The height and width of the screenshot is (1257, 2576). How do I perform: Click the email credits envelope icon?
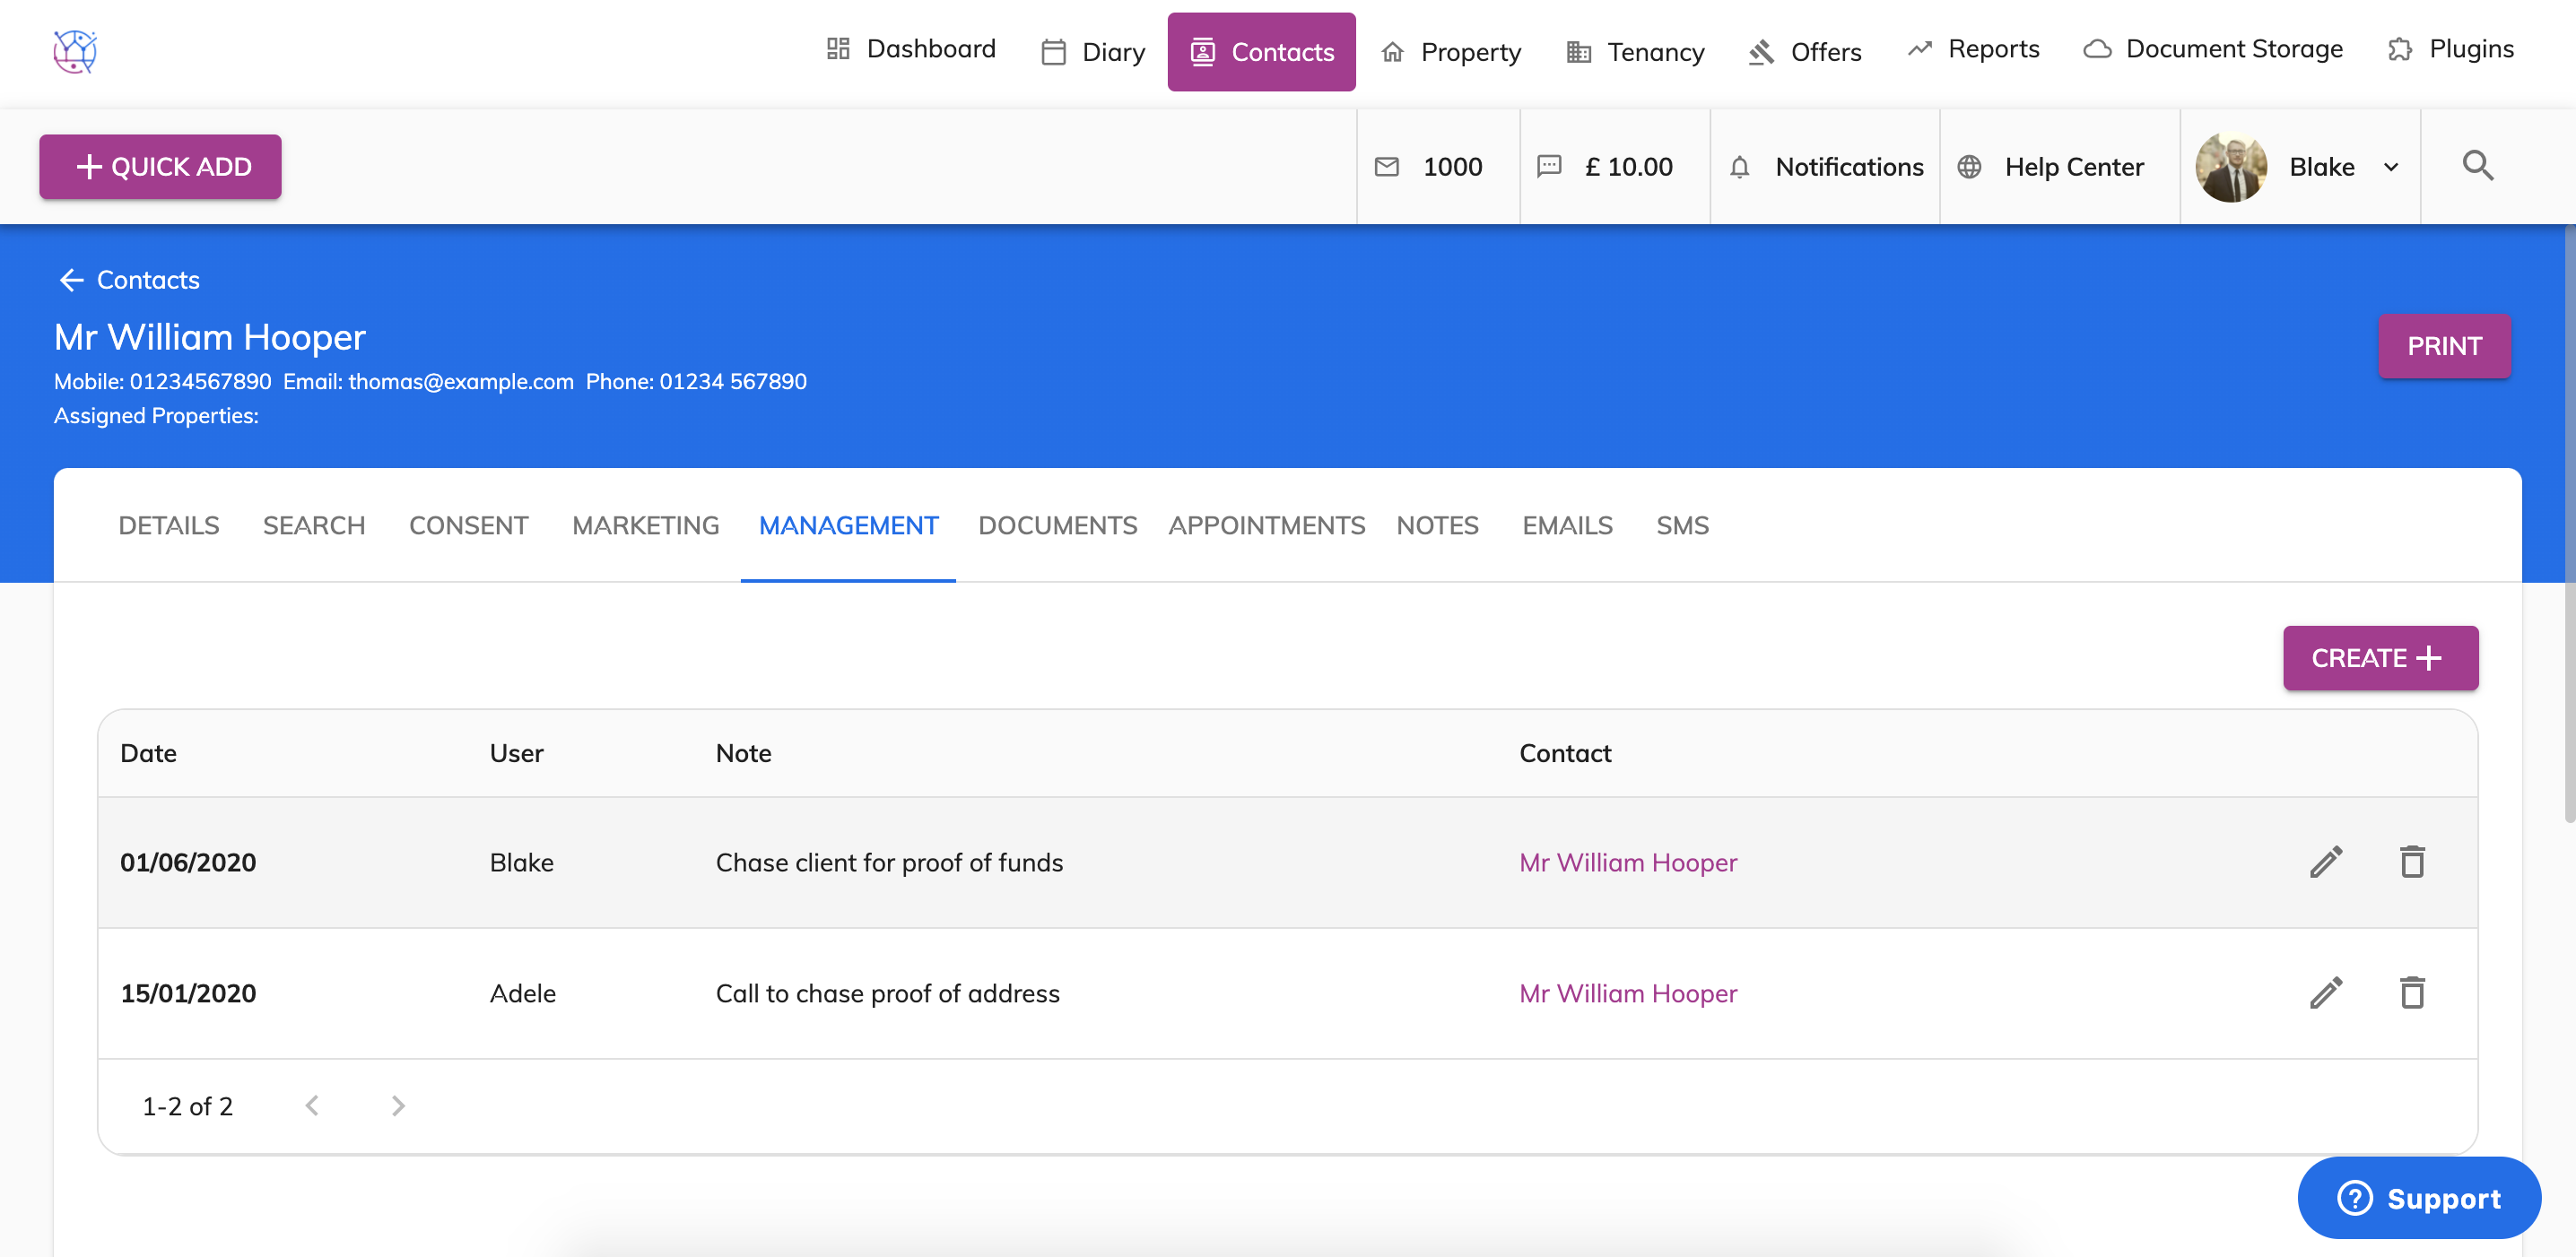[1386, 167]
